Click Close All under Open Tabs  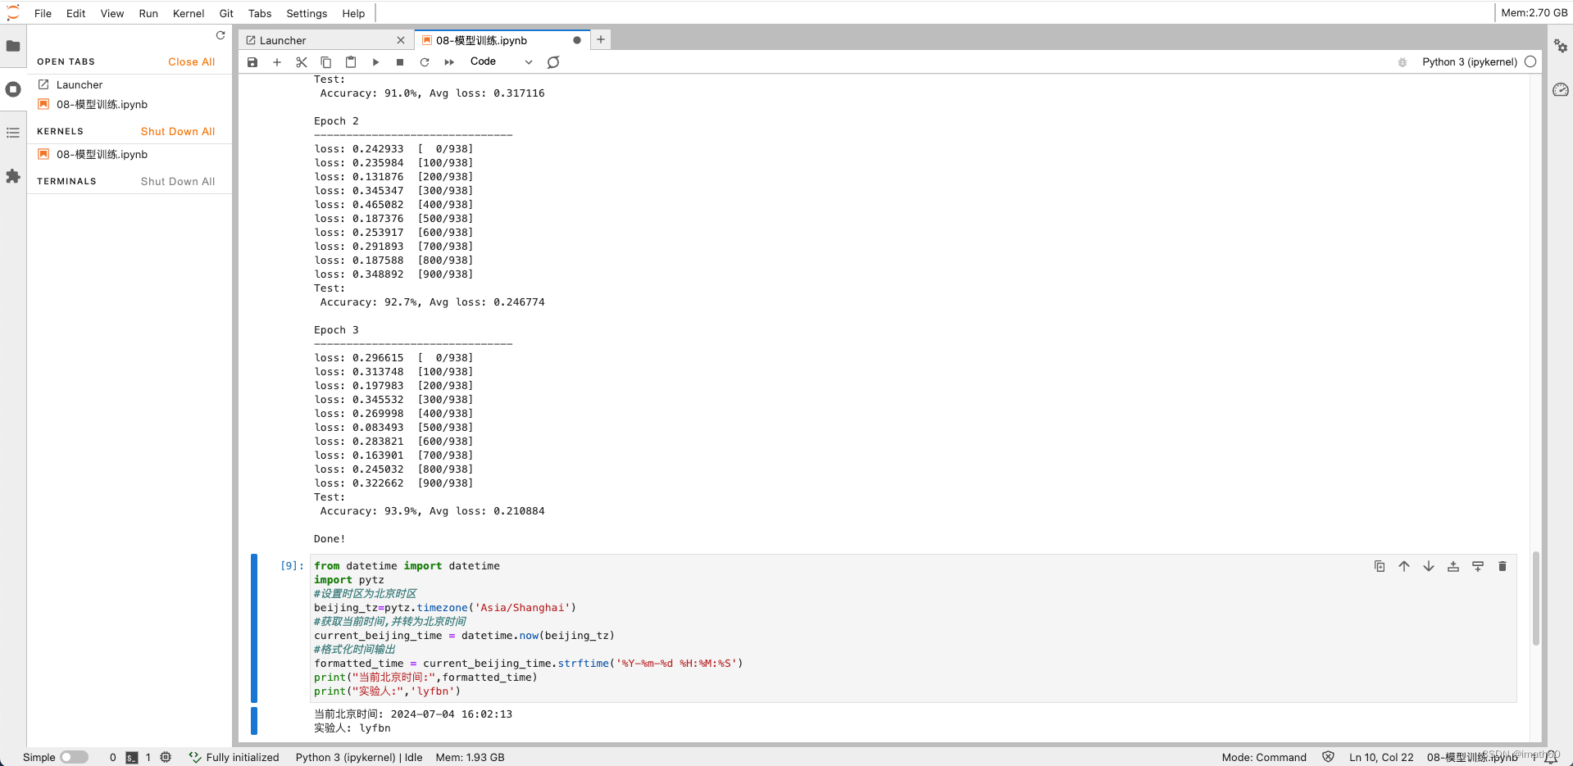[x=192, y=62]
